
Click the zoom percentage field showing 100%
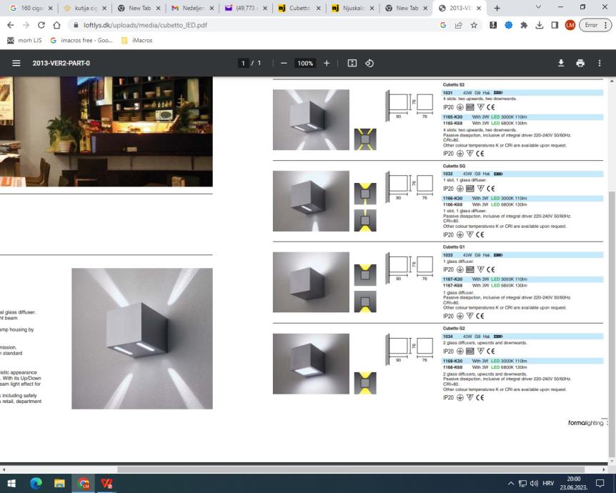(305, 63)
